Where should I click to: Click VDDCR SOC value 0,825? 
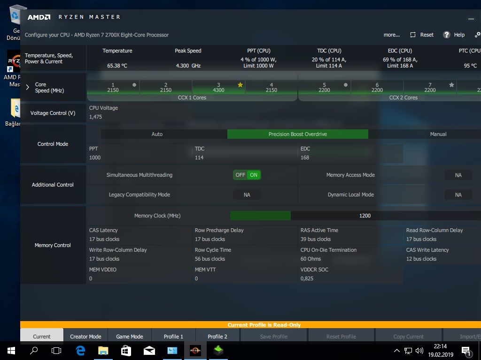coord(307,278)
